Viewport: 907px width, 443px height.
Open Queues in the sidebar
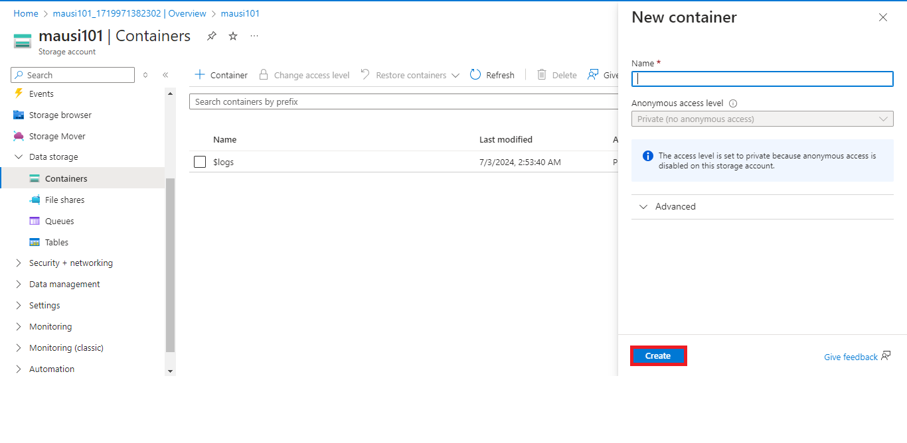click(59, 221)
